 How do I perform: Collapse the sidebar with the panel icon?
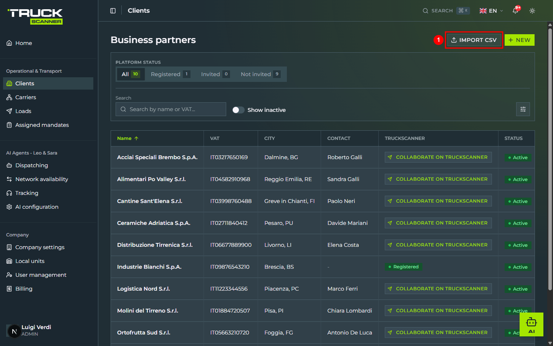[113, 11]
